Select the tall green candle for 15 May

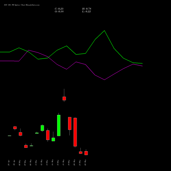coord(59,126)
